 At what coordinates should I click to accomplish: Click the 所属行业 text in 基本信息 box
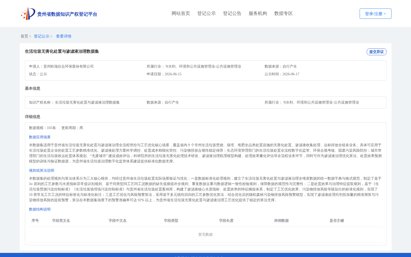[x=312, y=102]
